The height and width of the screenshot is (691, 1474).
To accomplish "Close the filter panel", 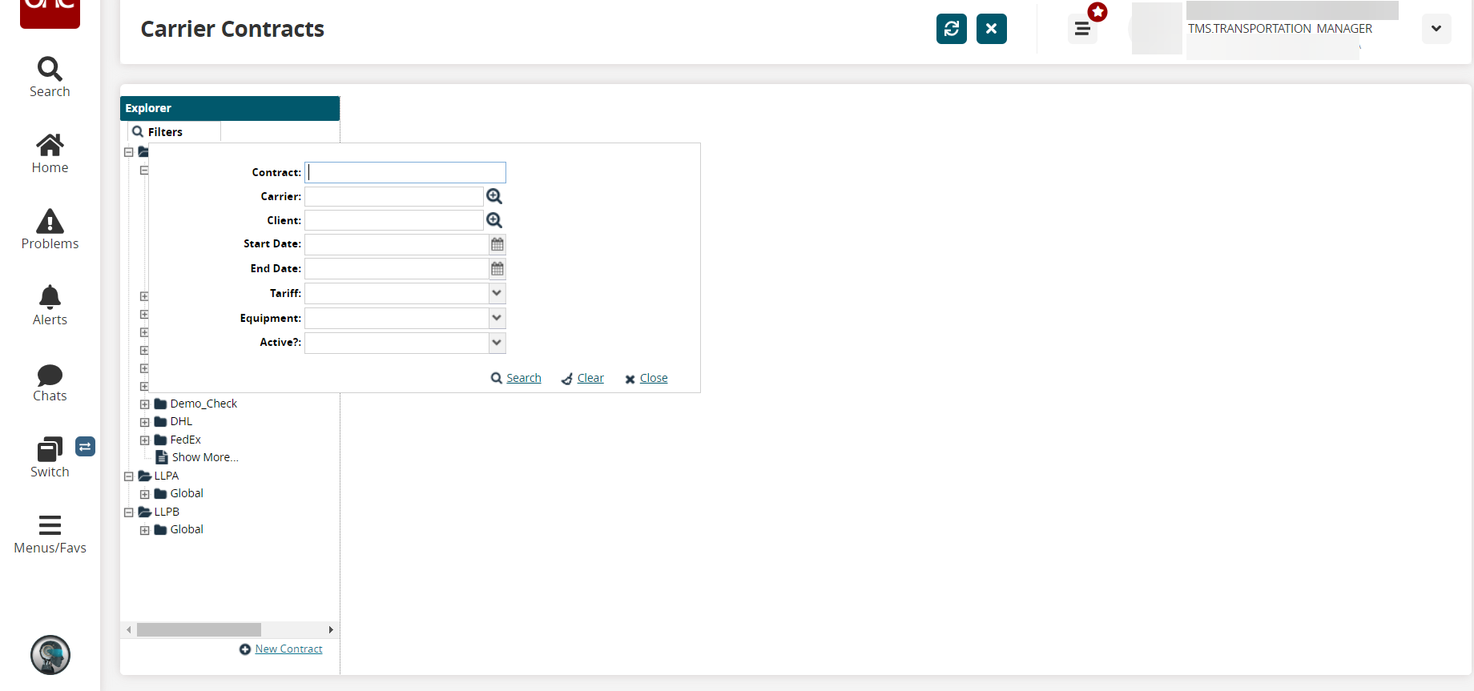I will [x=654, y=378].
